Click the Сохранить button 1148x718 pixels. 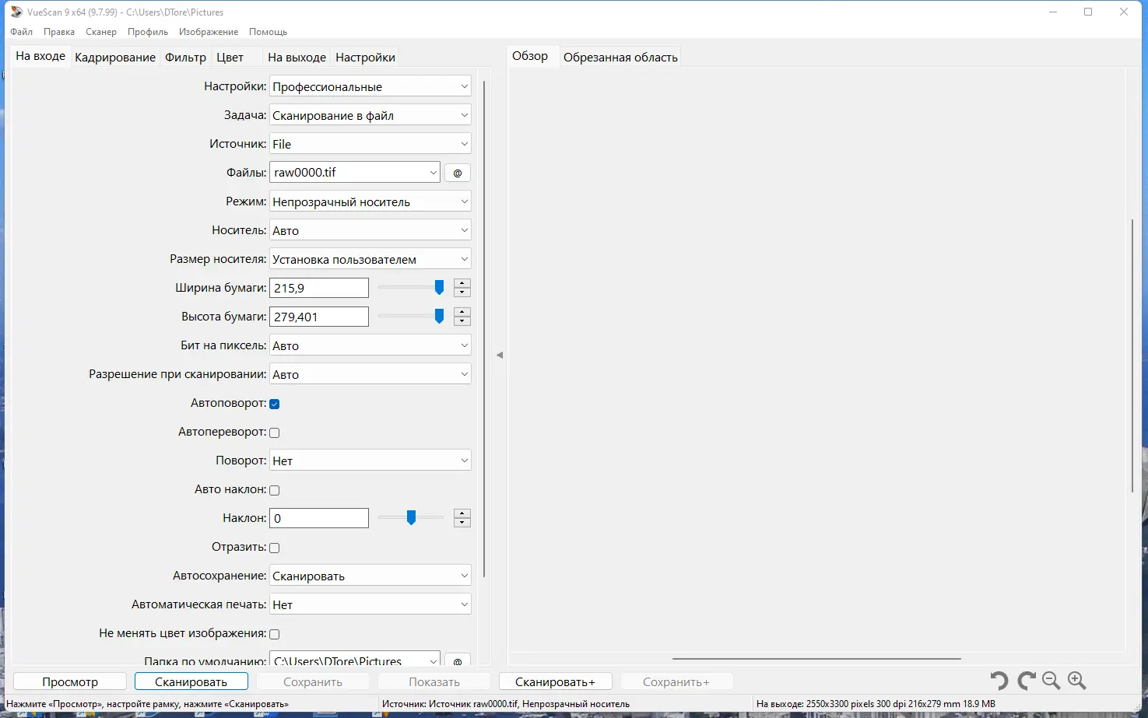click(313, 681)
